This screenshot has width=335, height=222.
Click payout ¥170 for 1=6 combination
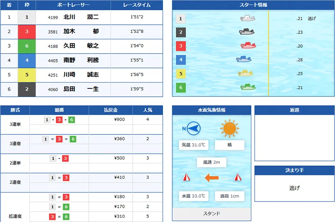click(x=119, y=207)
